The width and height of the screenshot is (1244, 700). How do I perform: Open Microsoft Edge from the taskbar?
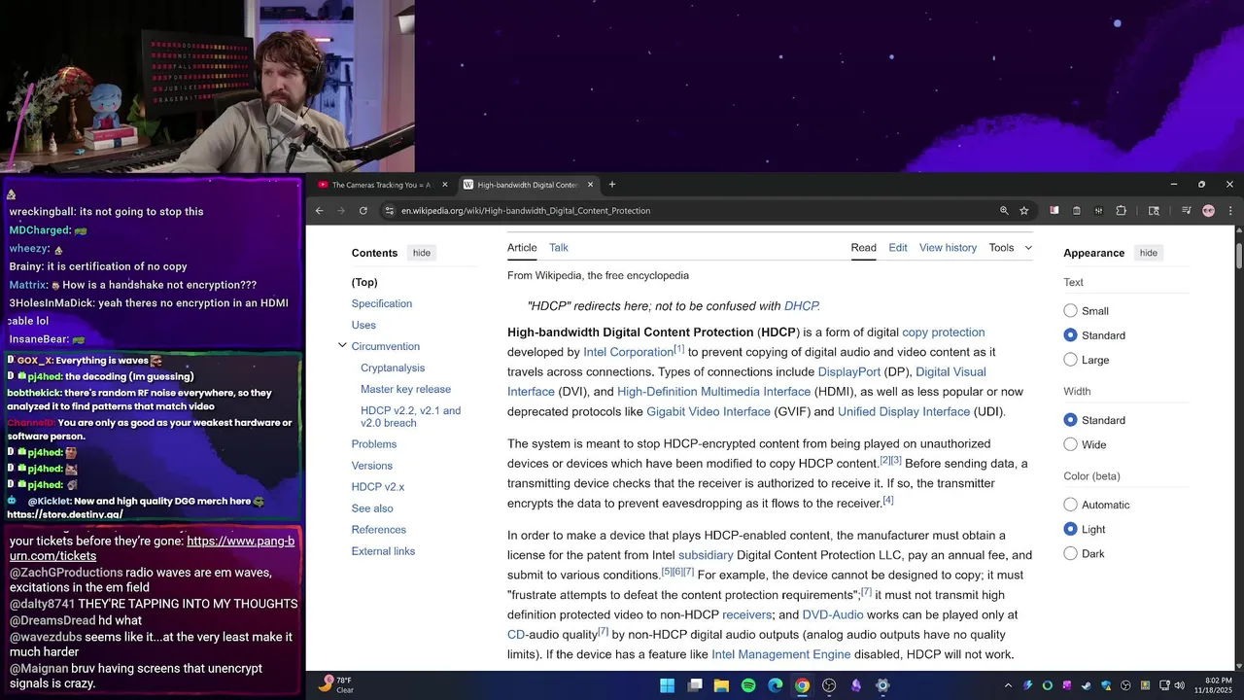coord(776,685)
